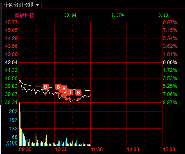Click the 10:30 time label
The height and width of the screenshot is (154, 185).
[61, 150]
